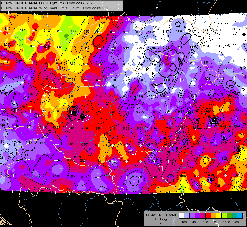This screenshot has width=247, height=227.
Task: Click the dark green legend swatch
Action: tap(229, 216)
